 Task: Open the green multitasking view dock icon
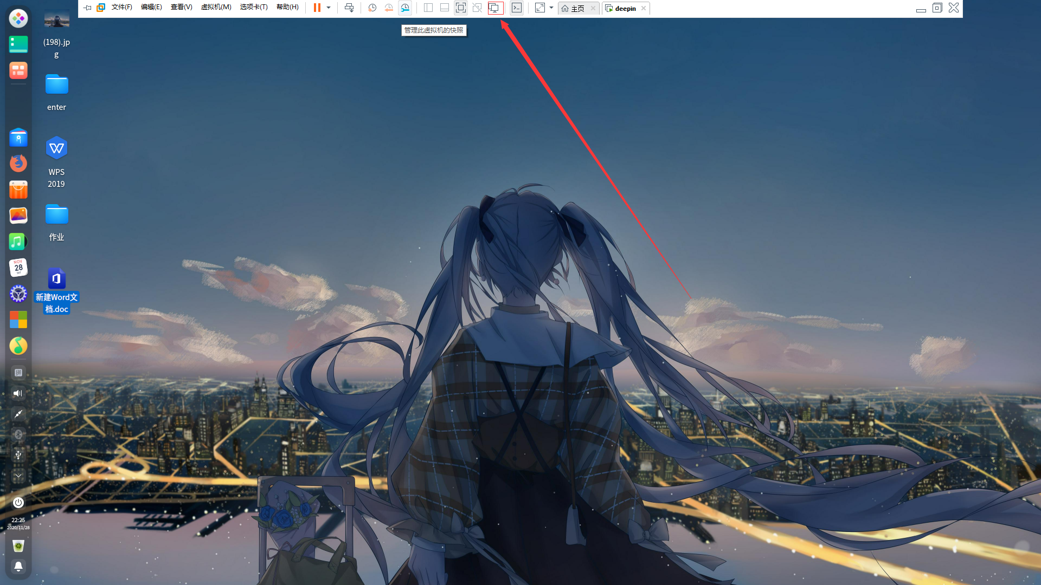18,44
